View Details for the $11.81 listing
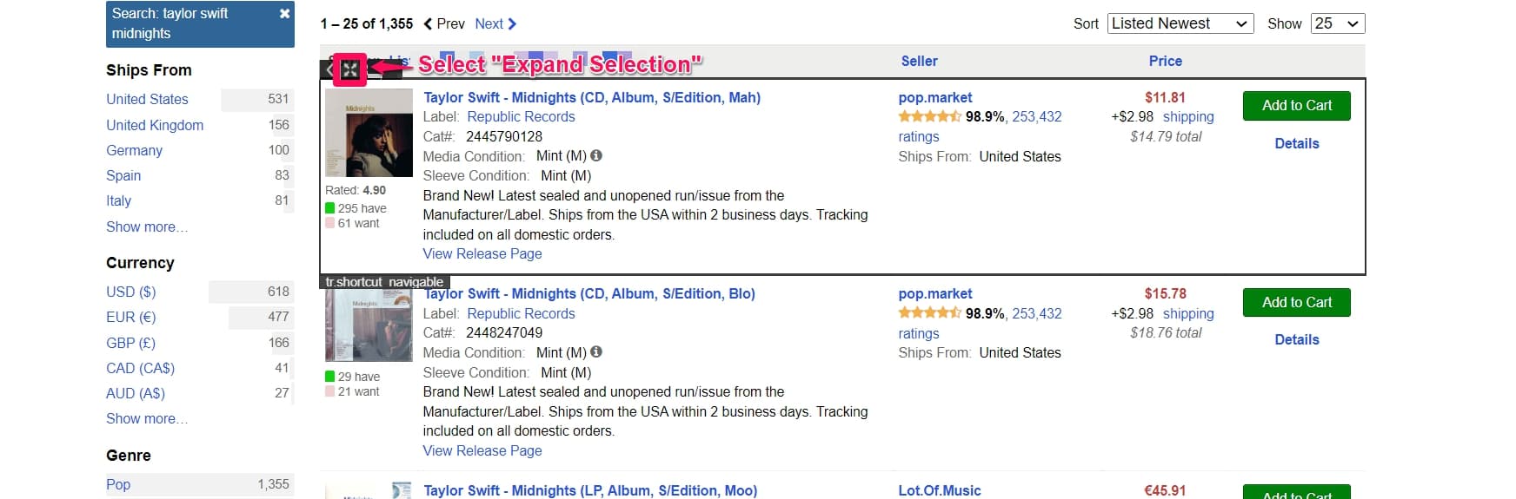The height and width of the screenshot is (499, 1516). click(1296, 144)
